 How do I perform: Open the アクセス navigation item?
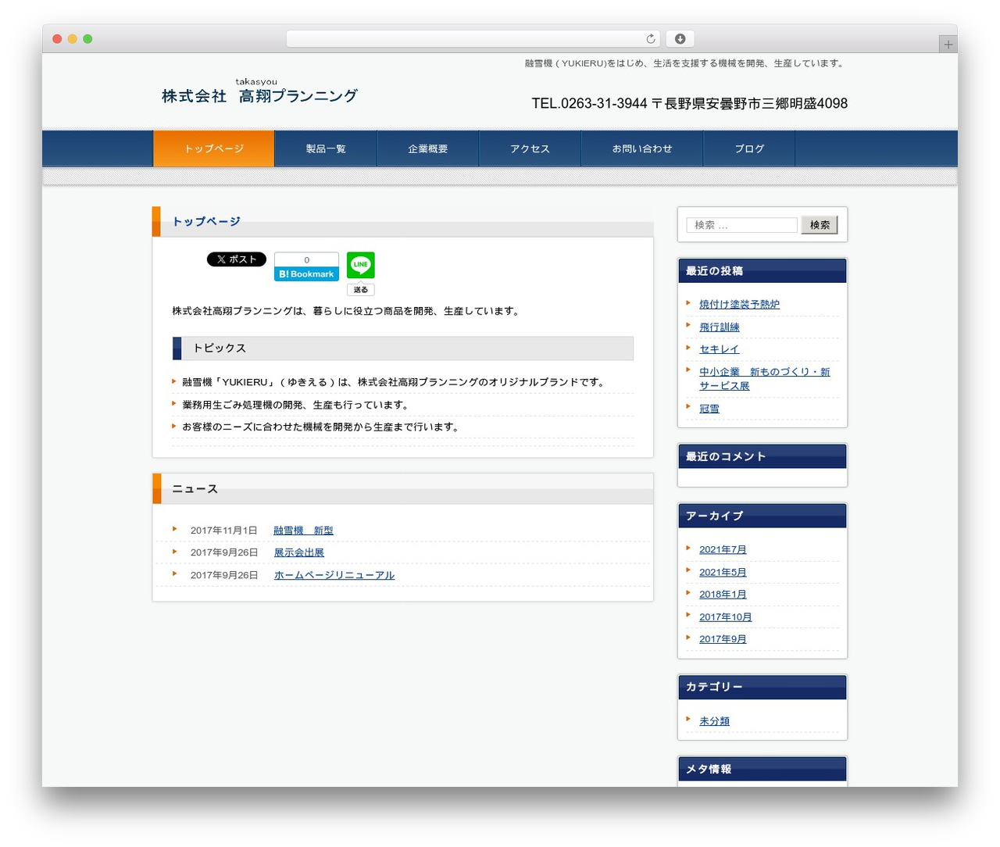click(x=530, y=148)
